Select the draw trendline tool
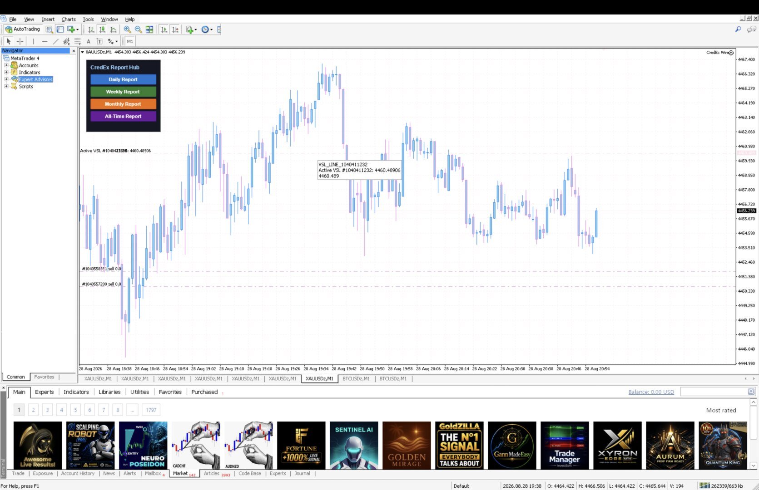The image size is (759, 490). tap(55, 41)
